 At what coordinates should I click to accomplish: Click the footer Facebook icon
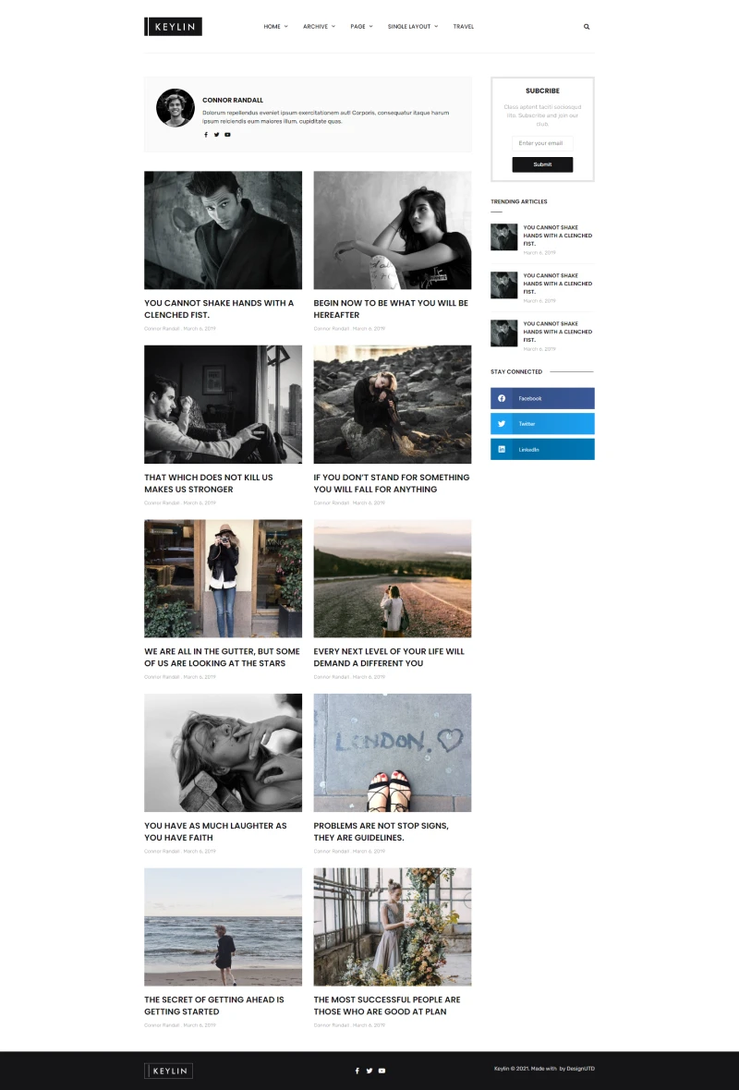357,1071
